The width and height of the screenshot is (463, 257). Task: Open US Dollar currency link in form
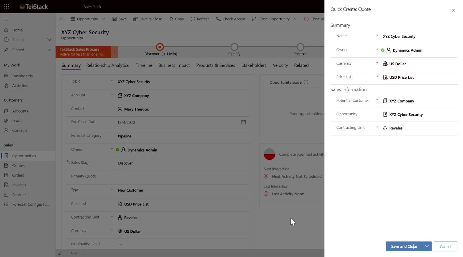[x=132, y=232]
